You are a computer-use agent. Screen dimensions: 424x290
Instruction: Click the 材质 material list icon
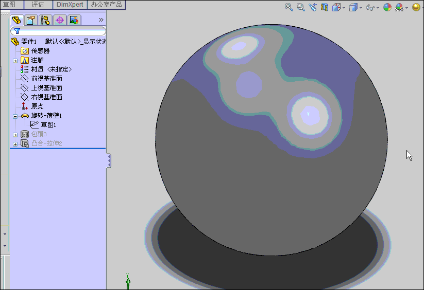point(25,69)
